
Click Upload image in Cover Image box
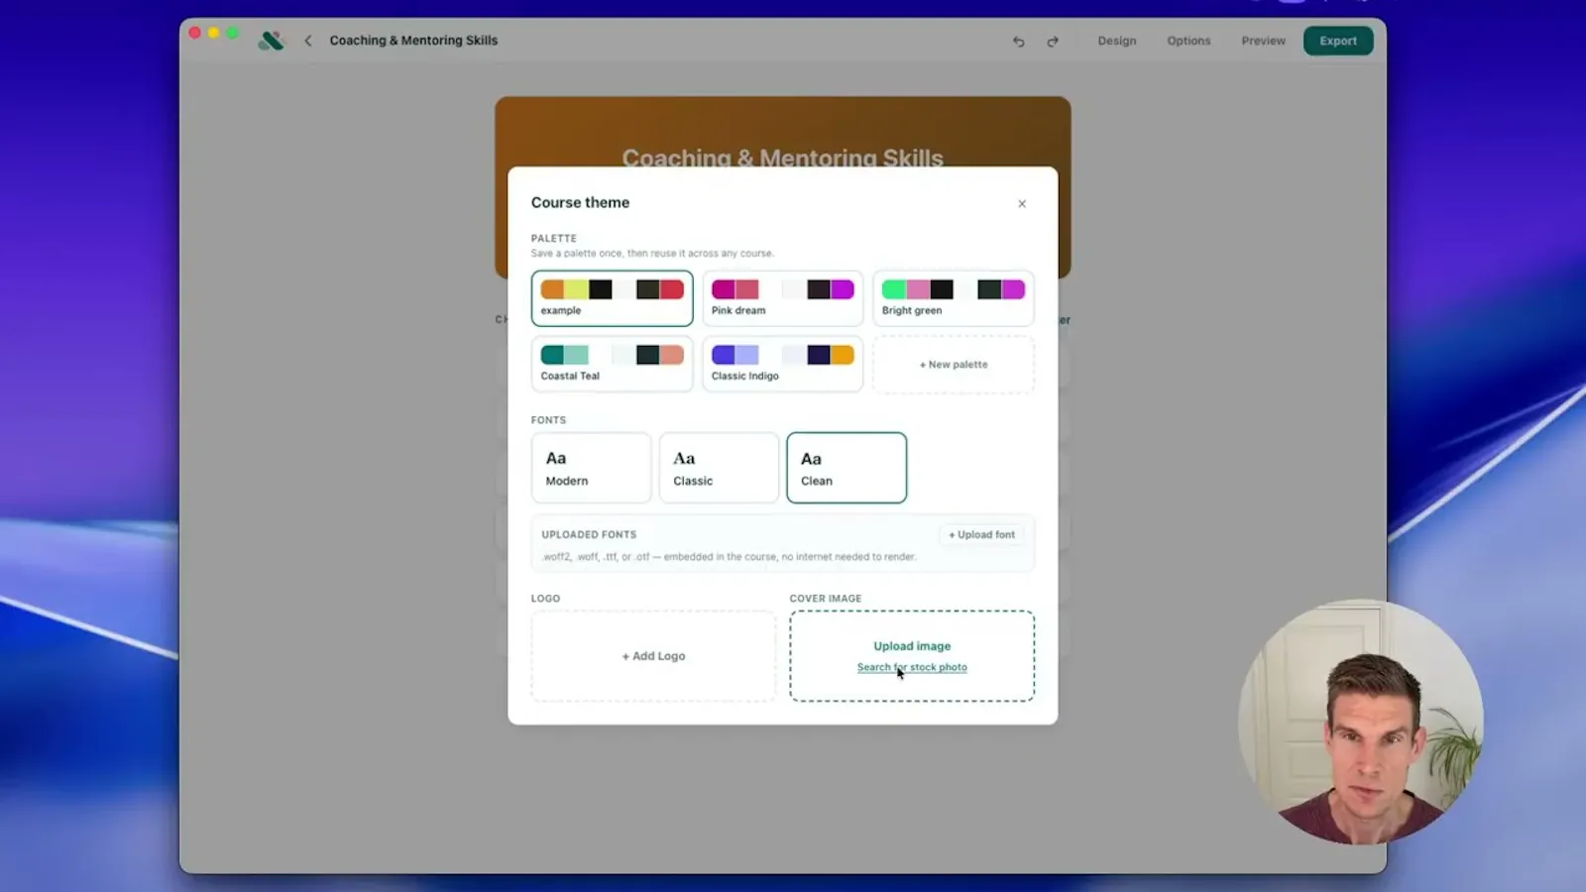point(912,646)
